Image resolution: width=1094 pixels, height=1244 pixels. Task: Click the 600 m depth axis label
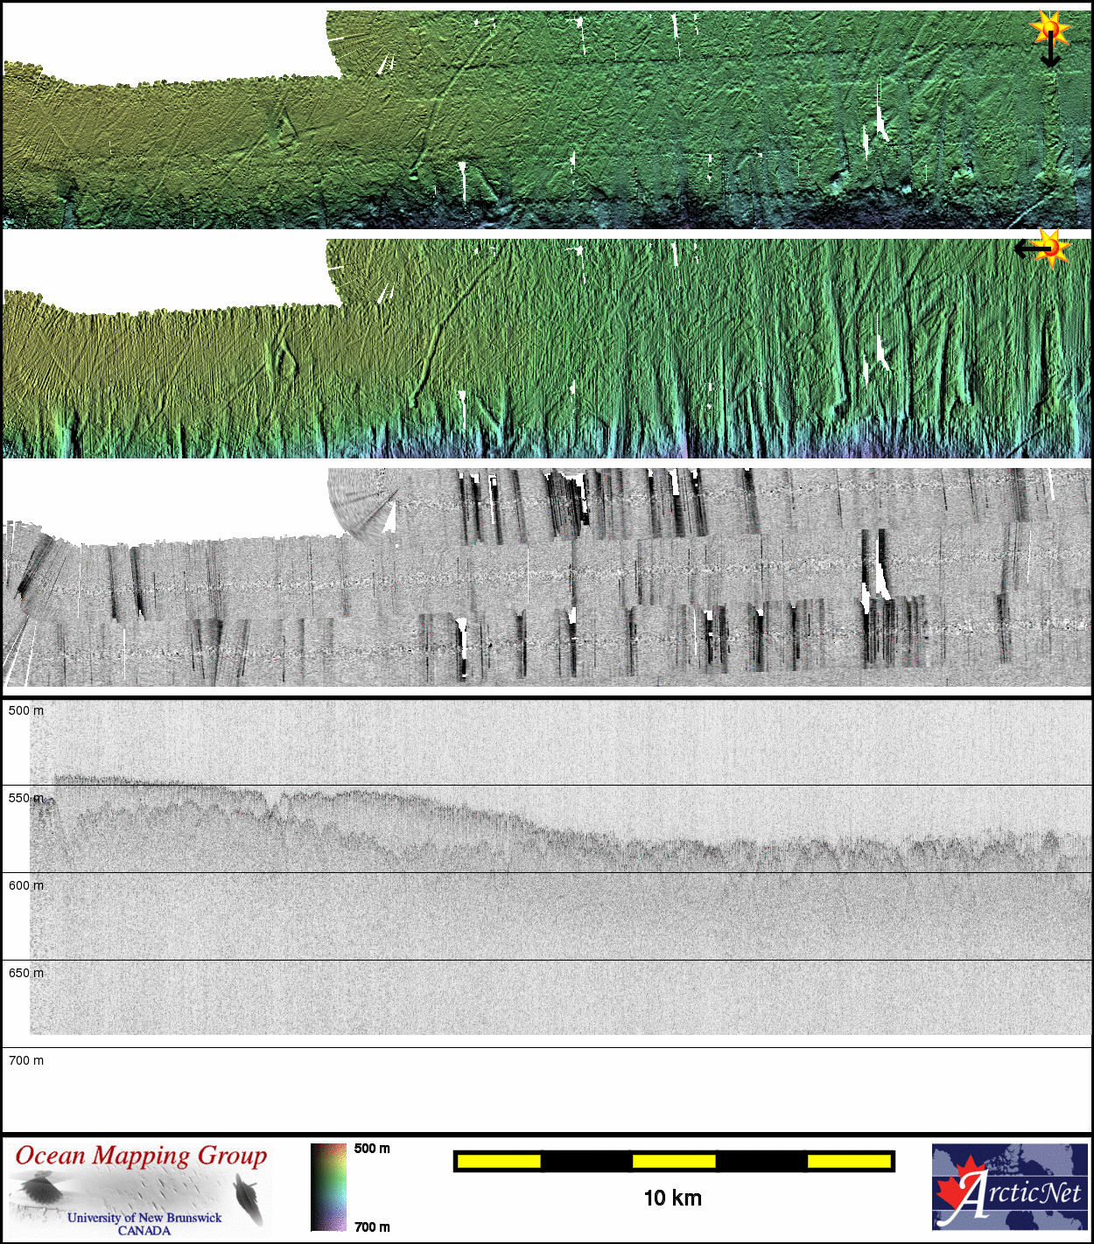[25, 886]
